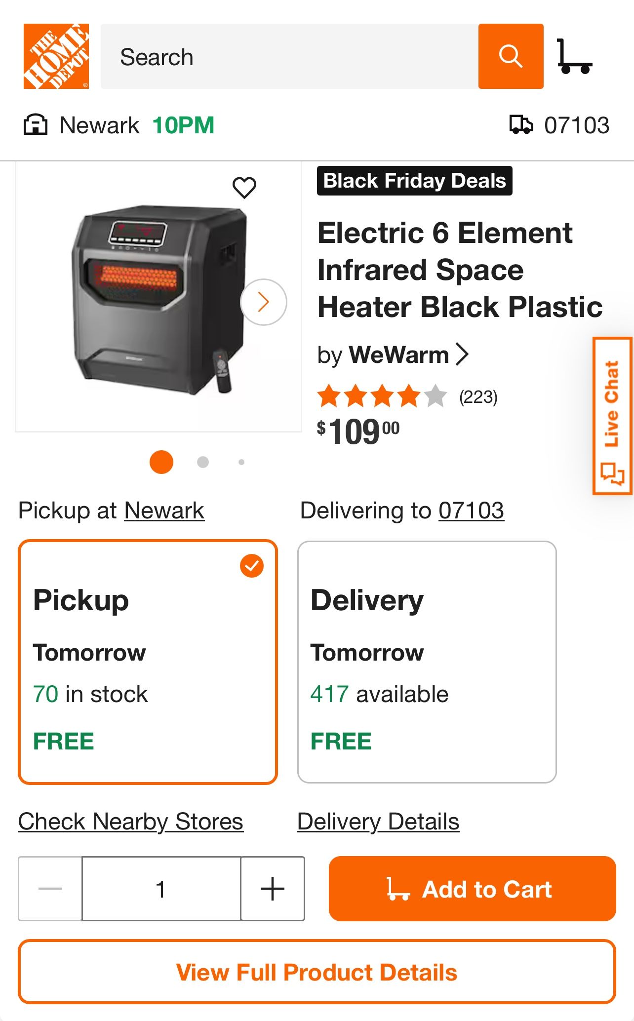Click the cart icon inside Add to Cart
The image size is (634, 1021).
click(x=399, y=889)
